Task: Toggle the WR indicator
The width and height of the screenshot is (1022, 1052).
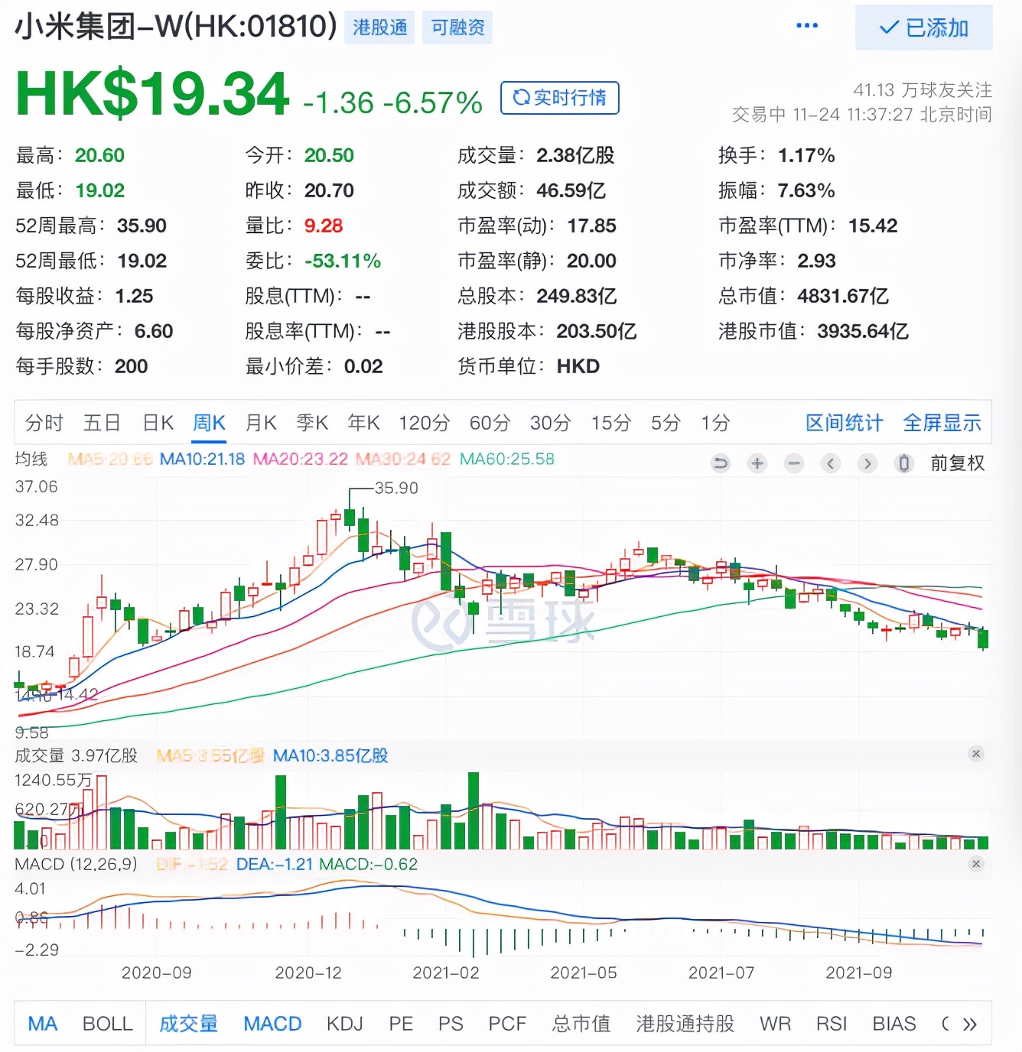Action: pos(775,1024)
